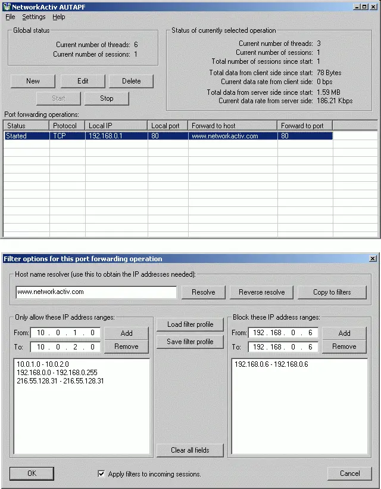Click the host name resolver input field
This screenshot has width=381, height=489.
tap(96, 292)
